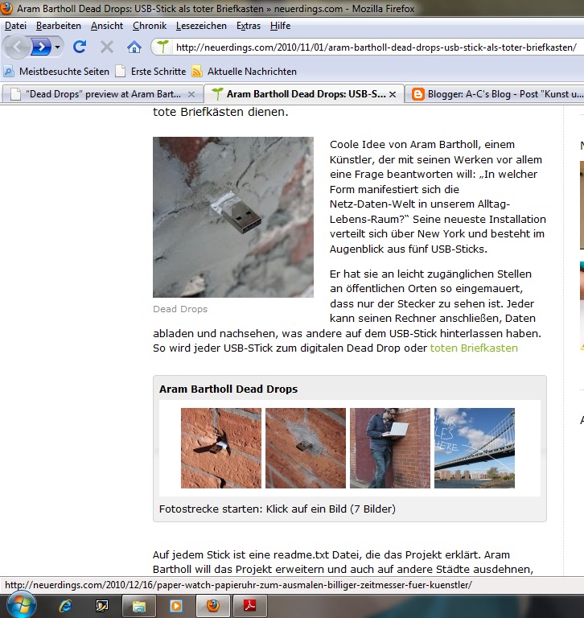Image resolution: width=584 pixels, height=618 pixels.
Task: Click the "Dead Drops" image caption
Action: [x=180, y=309]
